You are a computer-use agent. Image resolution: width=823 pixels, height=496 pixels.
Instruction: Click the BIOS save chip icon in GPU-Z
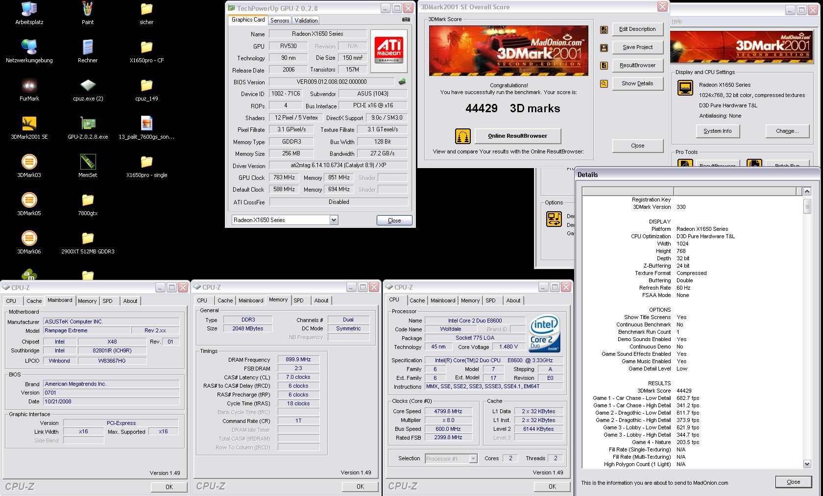click(402, 82)
